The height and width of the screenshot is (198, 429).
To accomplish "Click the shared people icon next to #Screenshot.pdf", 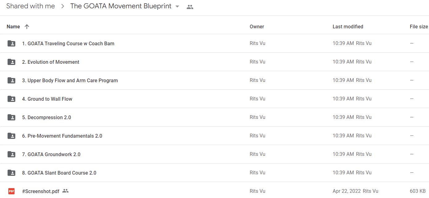I will click(65, 191).
